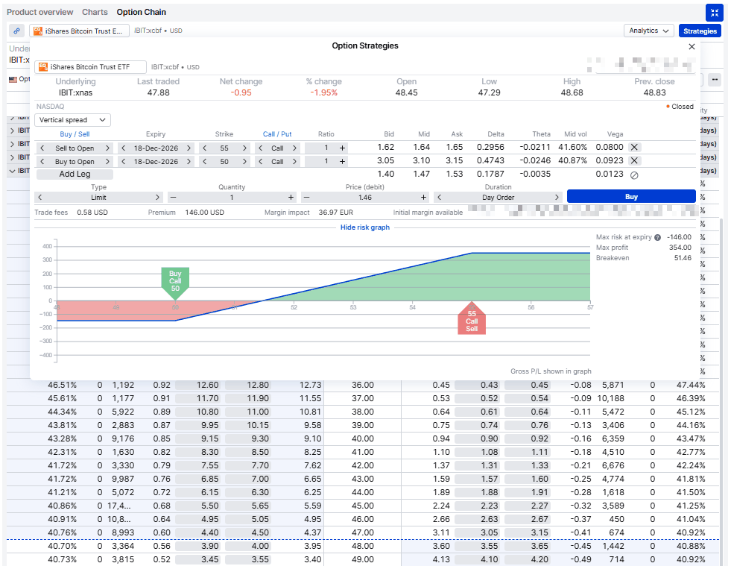Click the 55 Call Sell marker on graph
731x566 pixels.
tap(472, 318)
